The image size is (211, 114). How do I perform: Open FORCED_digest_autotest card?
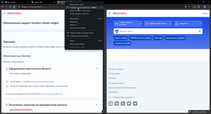pos(158,23)
